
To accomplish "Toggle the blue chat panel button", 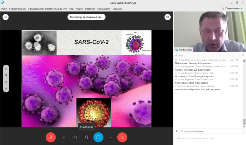I will click(x=98, y=137).
